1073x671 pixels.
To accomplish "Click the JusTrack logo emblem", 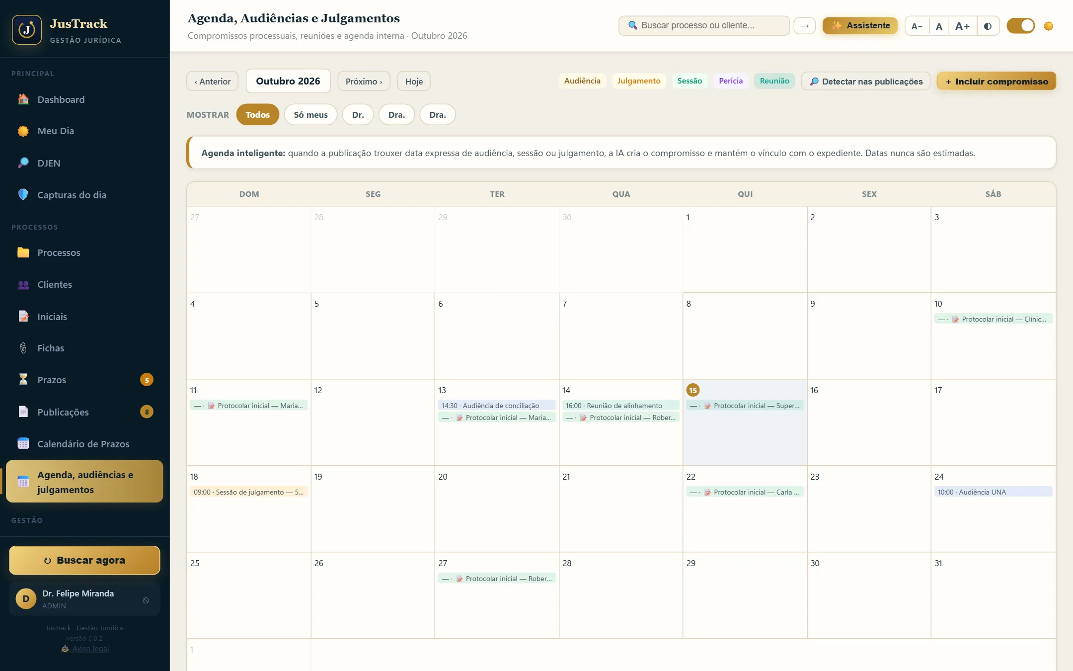I will tap(27, 30).
